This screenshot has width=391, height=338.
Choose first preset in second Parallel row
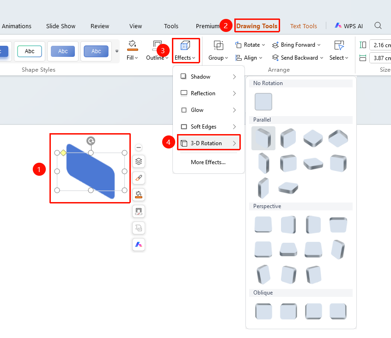(x=263, y=163)
